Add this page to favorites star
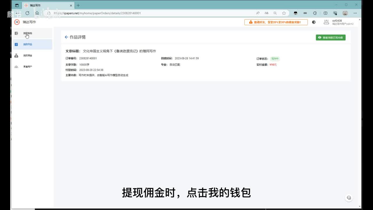The image size is (373, 210). 284,13
